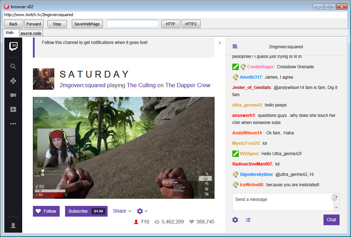This screenshot has height=237, width=351.
Task: Click the HTTP button
Action: tap(170, 24)
